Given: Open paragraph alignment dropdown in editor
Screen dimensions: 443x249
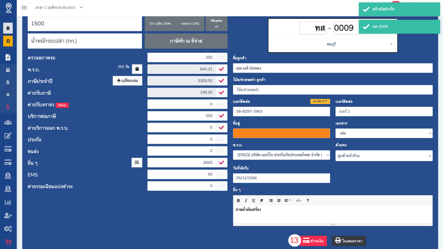Looking at the screenshot, I should point(287,201).
